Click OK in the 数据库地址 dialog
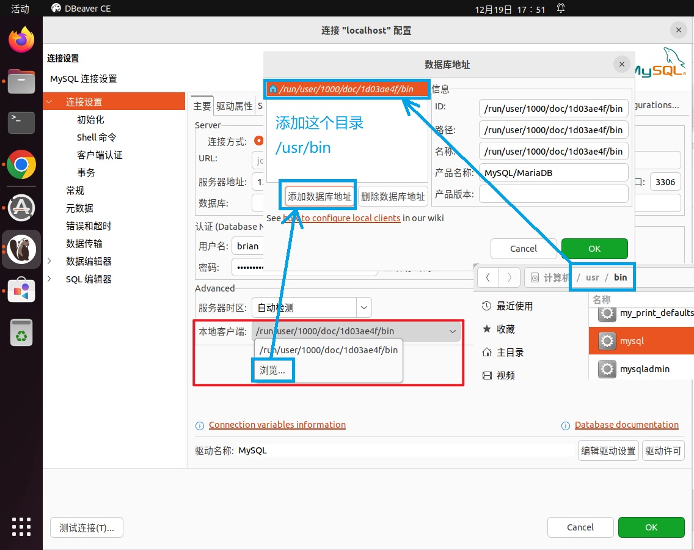694x550 pixels. coord(594,249)
